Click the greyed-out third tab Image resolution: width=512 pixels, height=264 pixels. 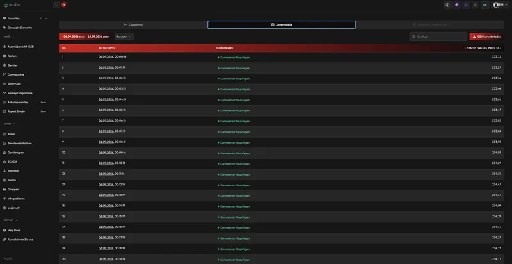(x=430, y=25)
